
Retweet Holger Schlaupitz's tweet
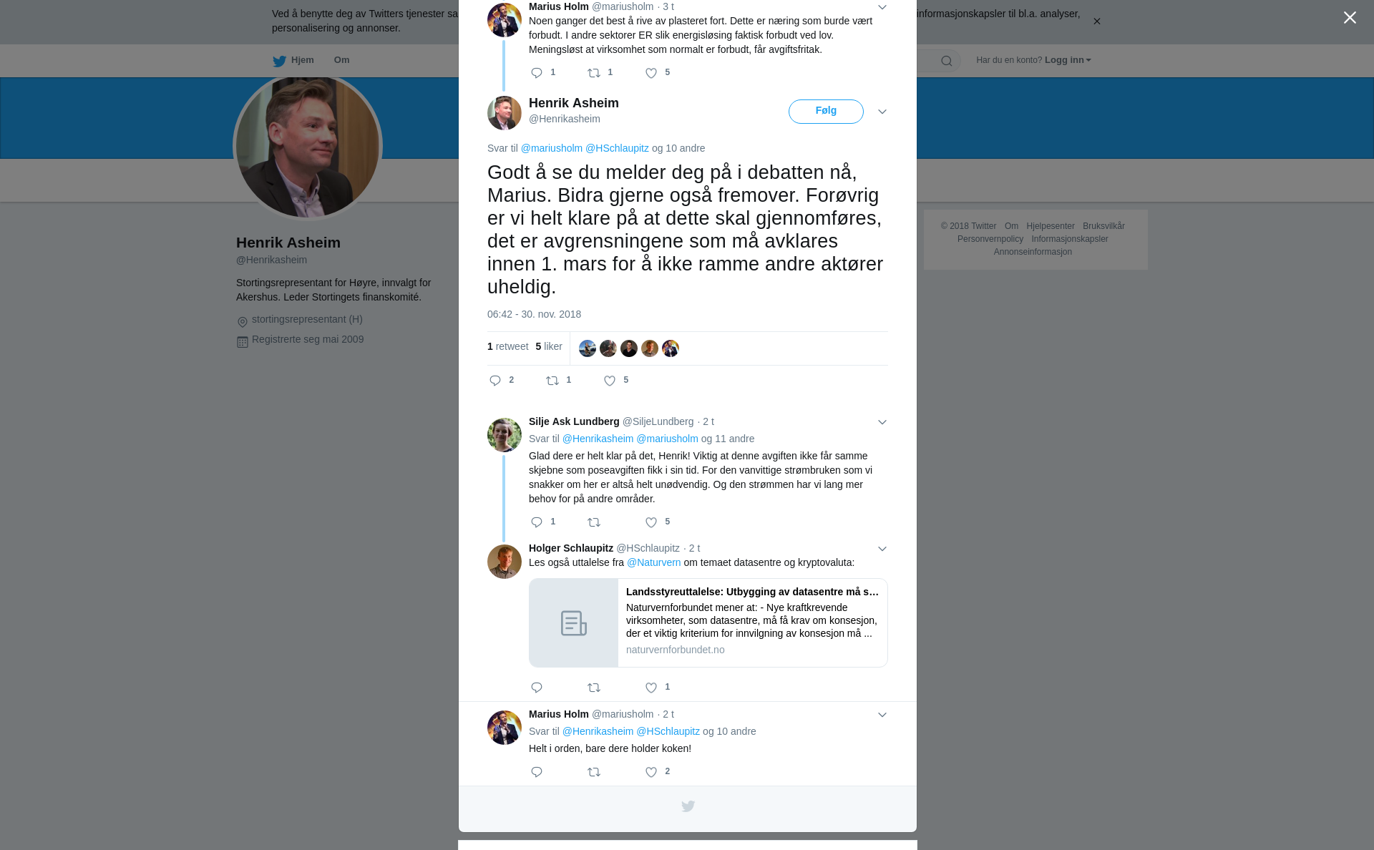(594, 688)
